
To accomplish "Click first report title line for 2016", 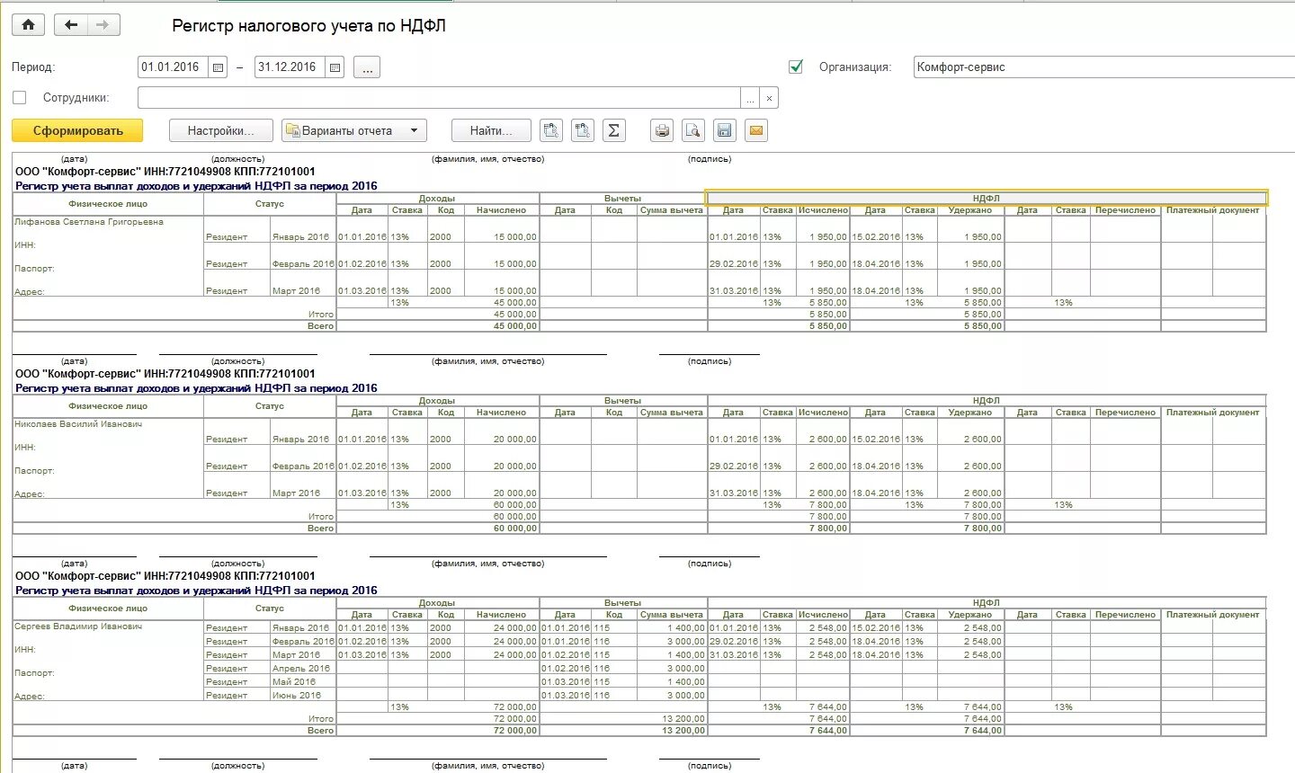I will [196, 186].
